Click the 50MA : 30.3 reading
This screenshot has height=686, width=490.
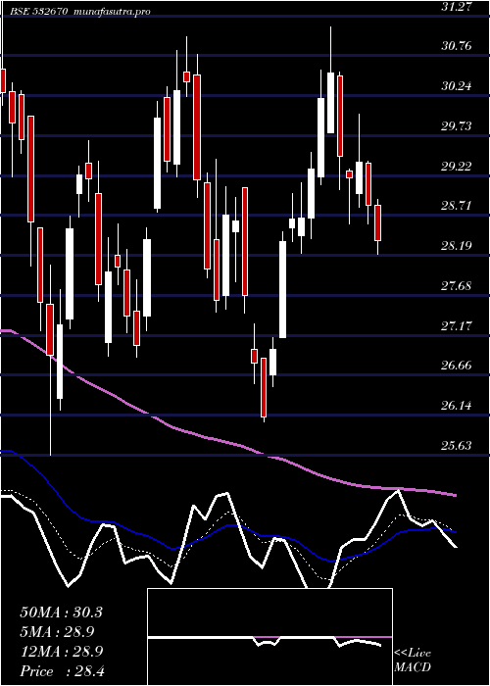(61, 612)
